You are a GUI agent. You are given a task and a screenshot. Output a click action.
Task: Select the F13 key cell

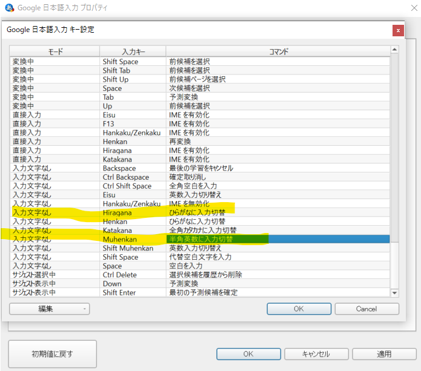(x=133, y=123)
